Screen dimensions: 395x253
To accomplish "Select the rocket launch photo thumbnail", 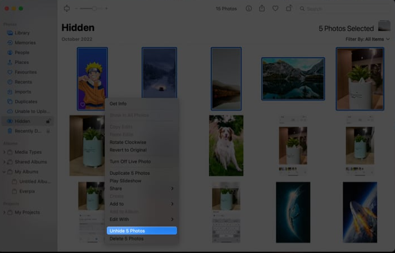I will (360, 212).
